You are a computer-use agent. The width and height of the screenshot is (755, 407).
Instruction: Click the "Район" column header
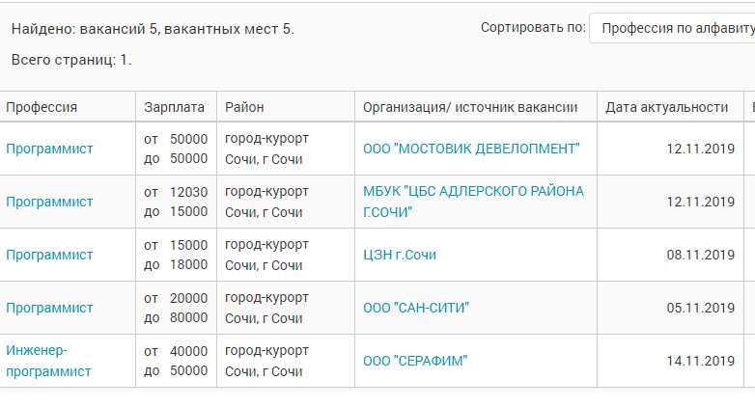[x=244, y=107]
